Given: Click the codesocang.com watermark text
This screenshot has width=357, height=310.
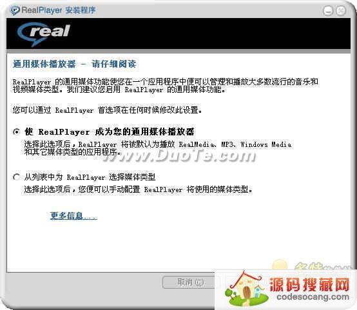Looking at the screenshot, I should click(313, 297).
